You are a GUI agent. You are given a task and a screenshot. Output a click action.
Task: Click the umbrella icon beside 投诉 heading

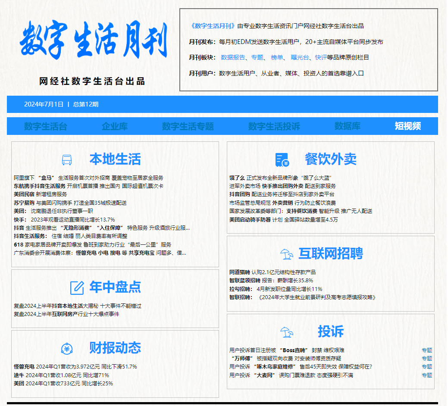coord(287,332)
